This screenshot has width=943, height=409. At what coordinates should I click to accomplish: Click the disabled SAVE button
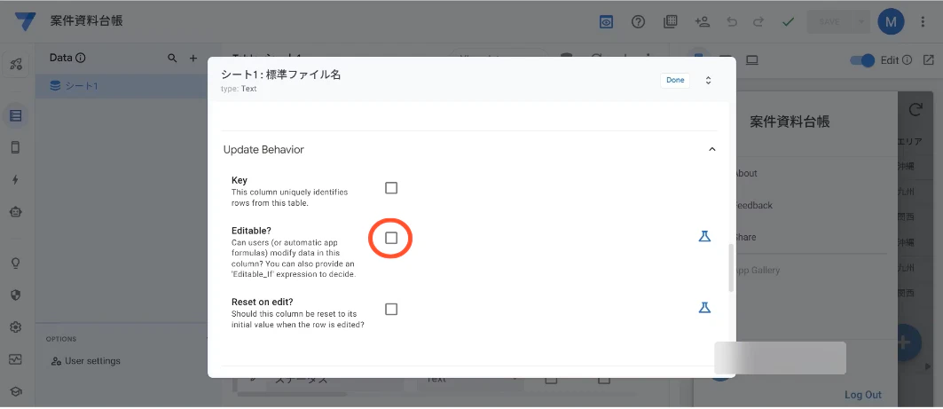[829, 21]
